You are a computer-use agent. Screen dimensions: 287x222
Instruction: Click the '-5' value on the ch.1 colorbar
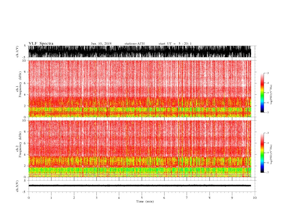(267, 93)
